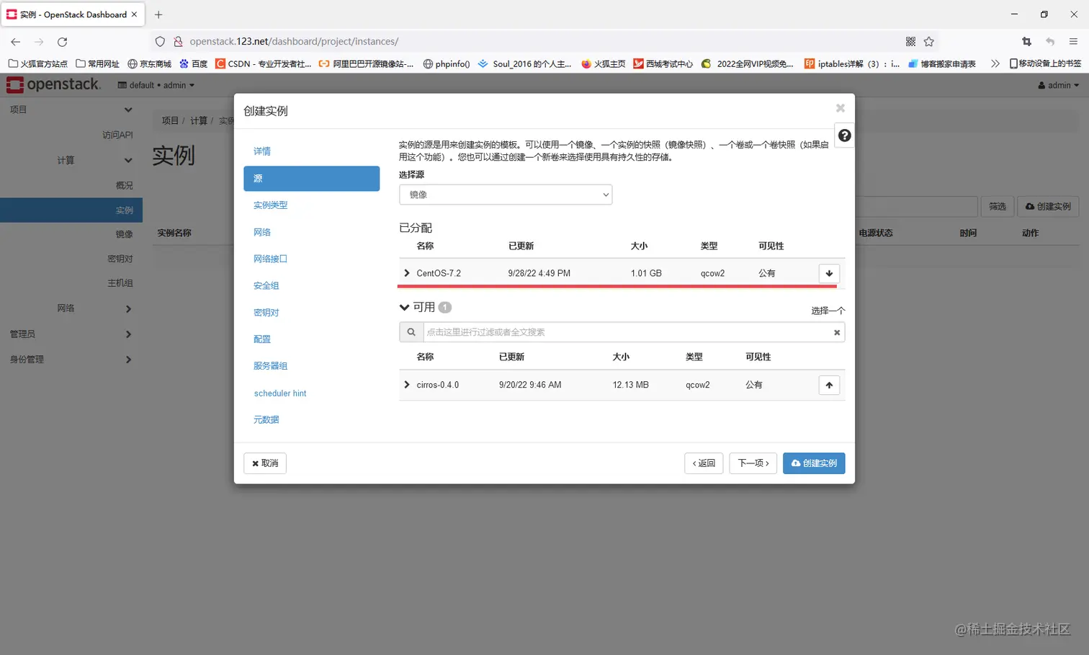Switch to the 详情 step in the dialog

(x=261, y=151)
